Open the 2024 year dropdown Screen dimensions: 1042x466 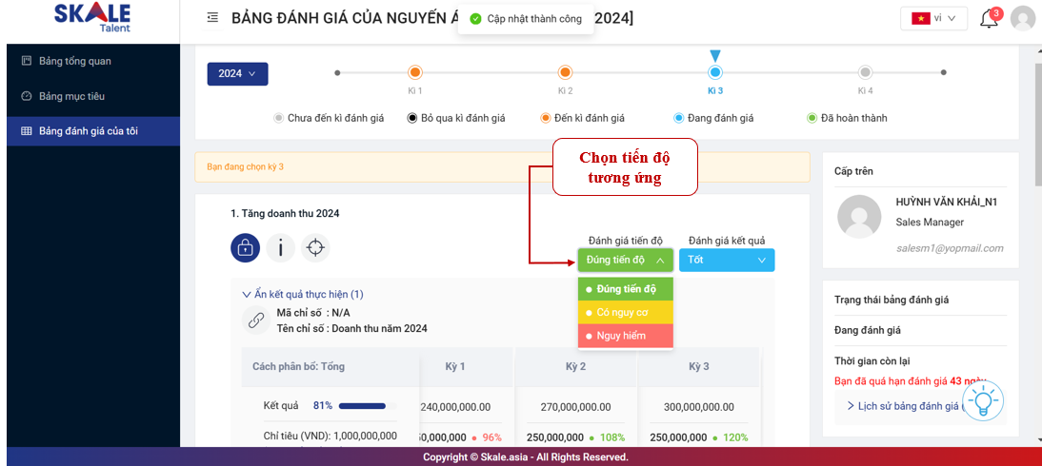coord(237,73)
